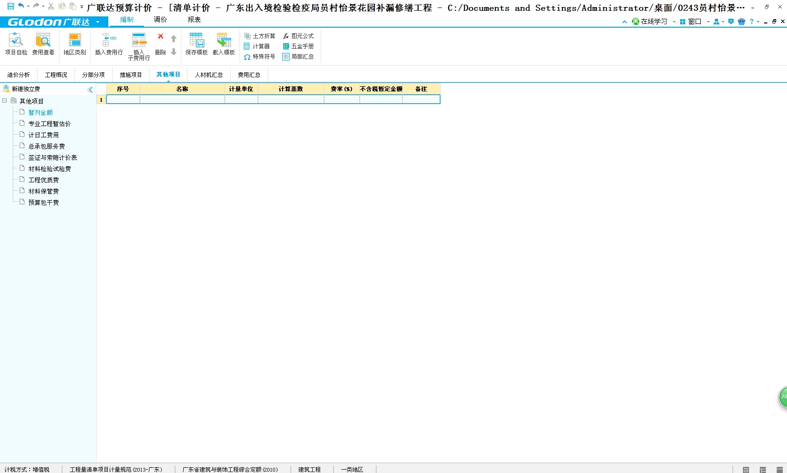
Task: Select 总承包服务费 in the tree
Action: pos(46,146)
